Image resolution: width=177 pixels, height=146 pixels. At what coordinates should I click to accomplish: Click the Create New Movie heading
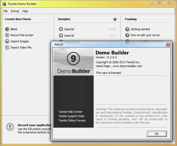18,19
